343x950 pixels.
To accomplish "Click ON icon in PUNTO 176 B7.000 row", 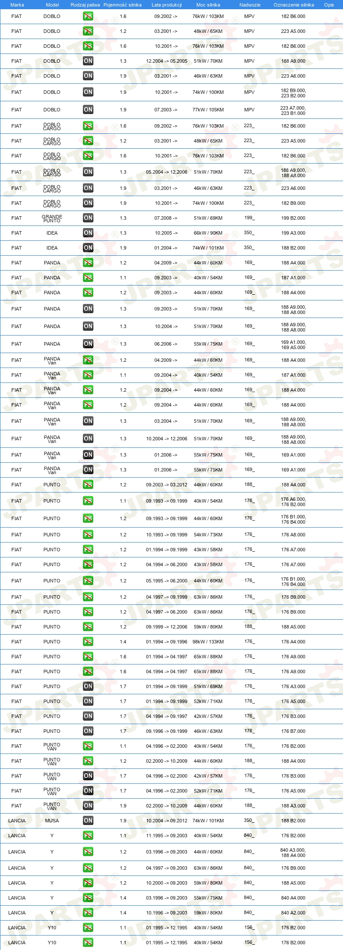I will [88, 731].
